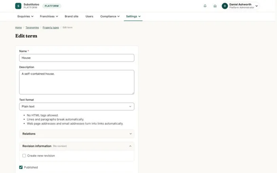
Task: Go to the Users page
Action: coord(89,16)
